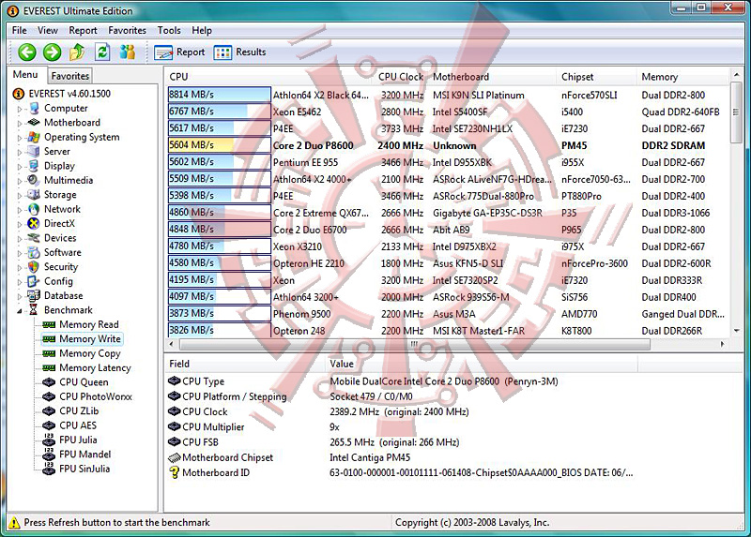The height and width of the screenshot is (537, 751).
Task: Select the Motherboard icon in the tree
Action: [x=34, y=123]
